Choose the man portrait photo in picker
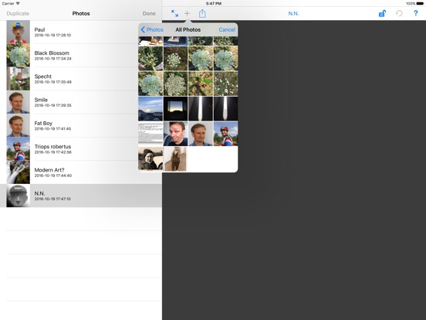This screenshot has height=320, width=426. click(x=201, y=134)
